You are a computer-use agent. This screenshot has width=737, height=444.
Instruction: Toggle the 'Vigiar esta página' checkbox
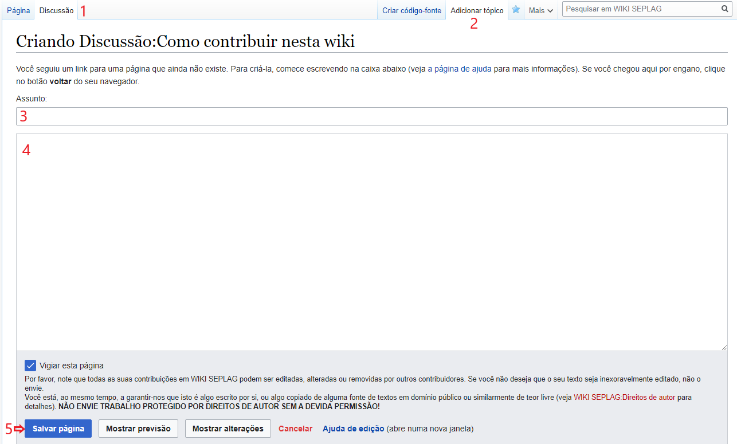click(x=30, y=366)
